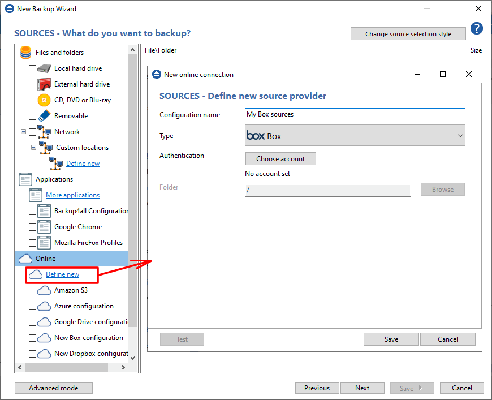Click the Custom locations network icon
492x400 pixels.
[x=46, y=148]
